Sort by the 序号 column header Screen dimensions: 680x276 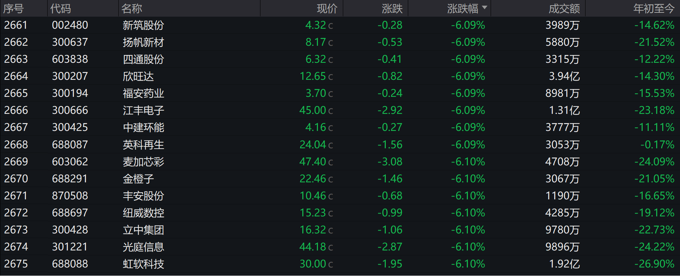[14, 9]
